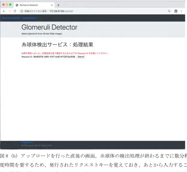Open the Results Search navbar link

click(x=30, y=18)
